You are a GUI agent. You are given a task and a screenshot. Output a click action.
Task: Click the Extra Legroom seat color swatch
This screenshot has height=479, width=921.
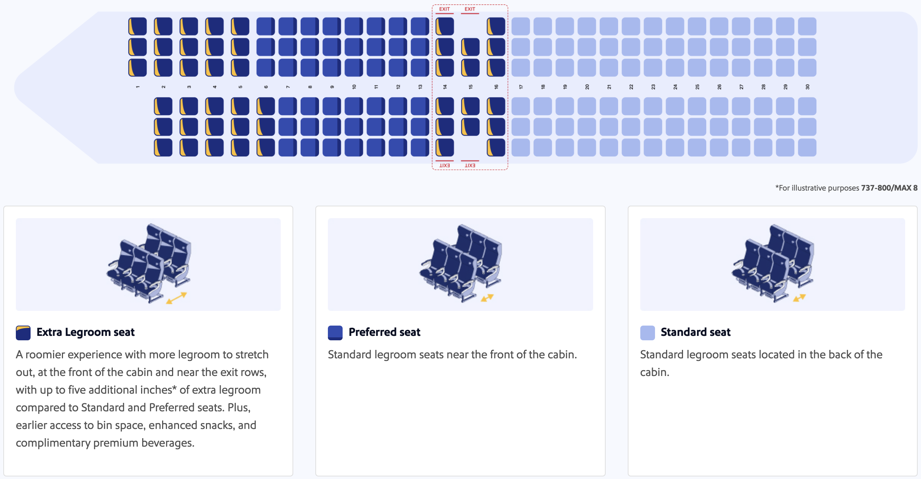point(23,333)
